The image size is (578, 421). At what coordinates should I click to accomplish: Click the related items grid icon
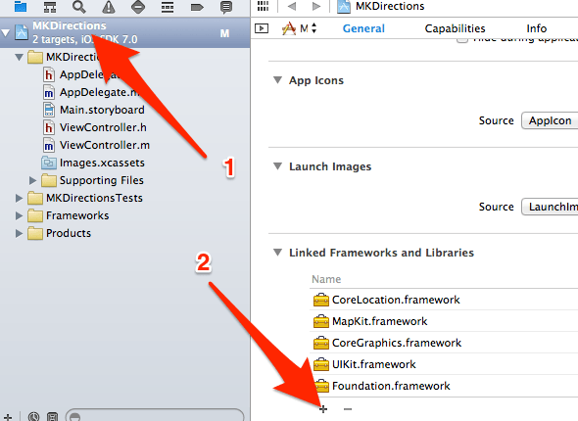click(263, 6)
